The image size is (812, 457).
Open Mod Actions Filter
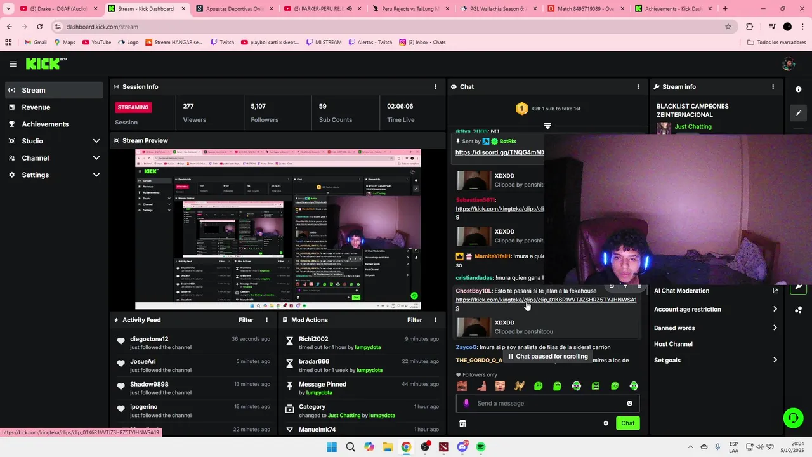(x=415, y=321)
